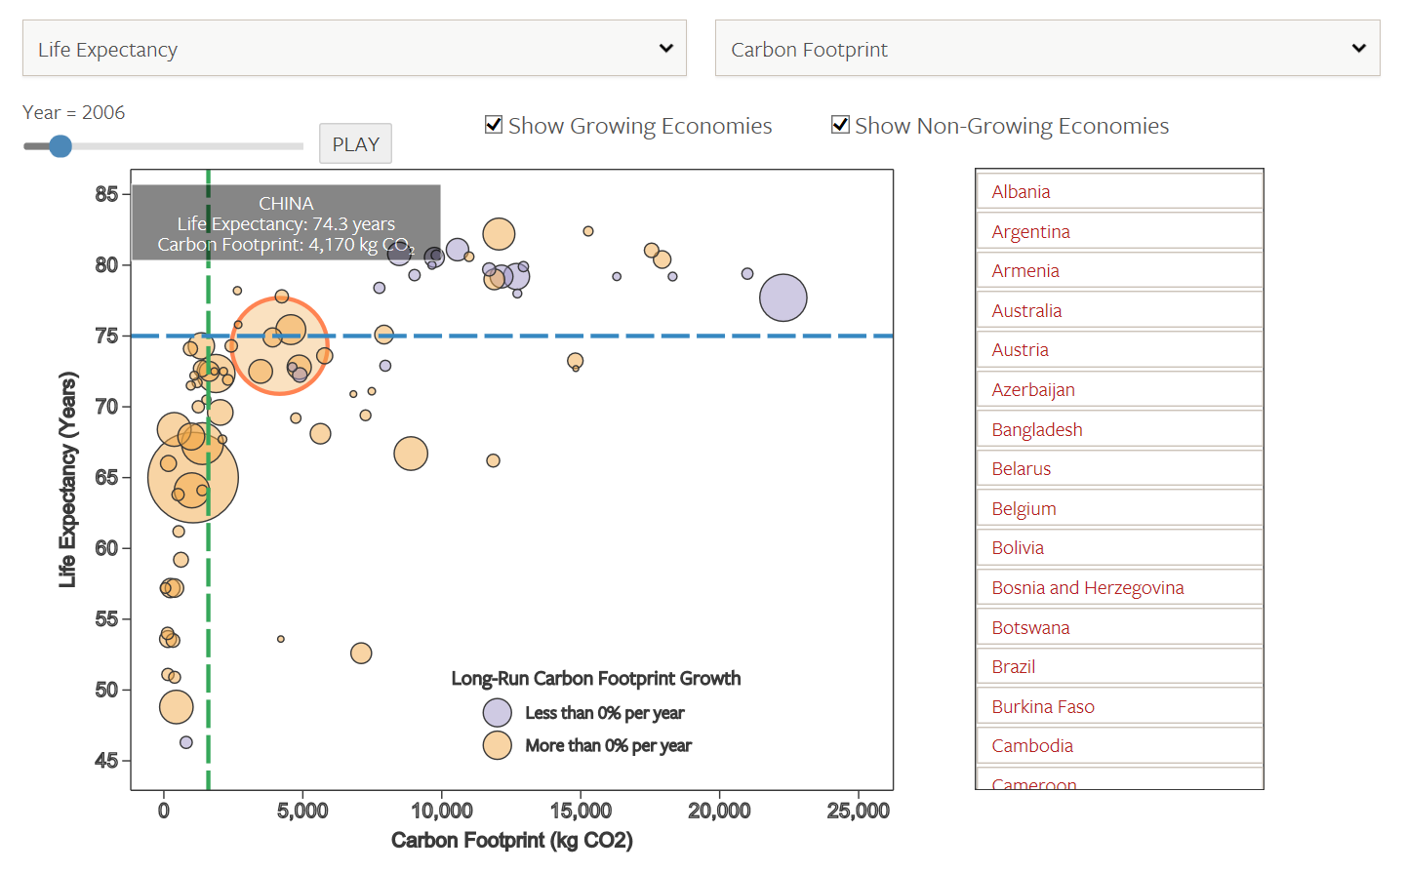The image size is (1405, 872).
Task: Uncheck Show Growing Economies checkbox
Action: coord(494,125)
